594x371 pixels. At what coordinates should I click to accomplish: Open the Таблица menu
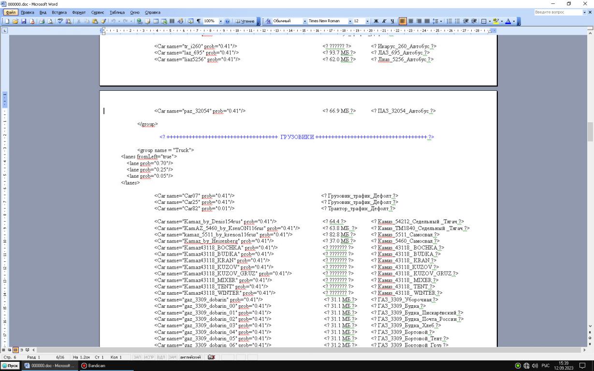click(x=117, y=12)
